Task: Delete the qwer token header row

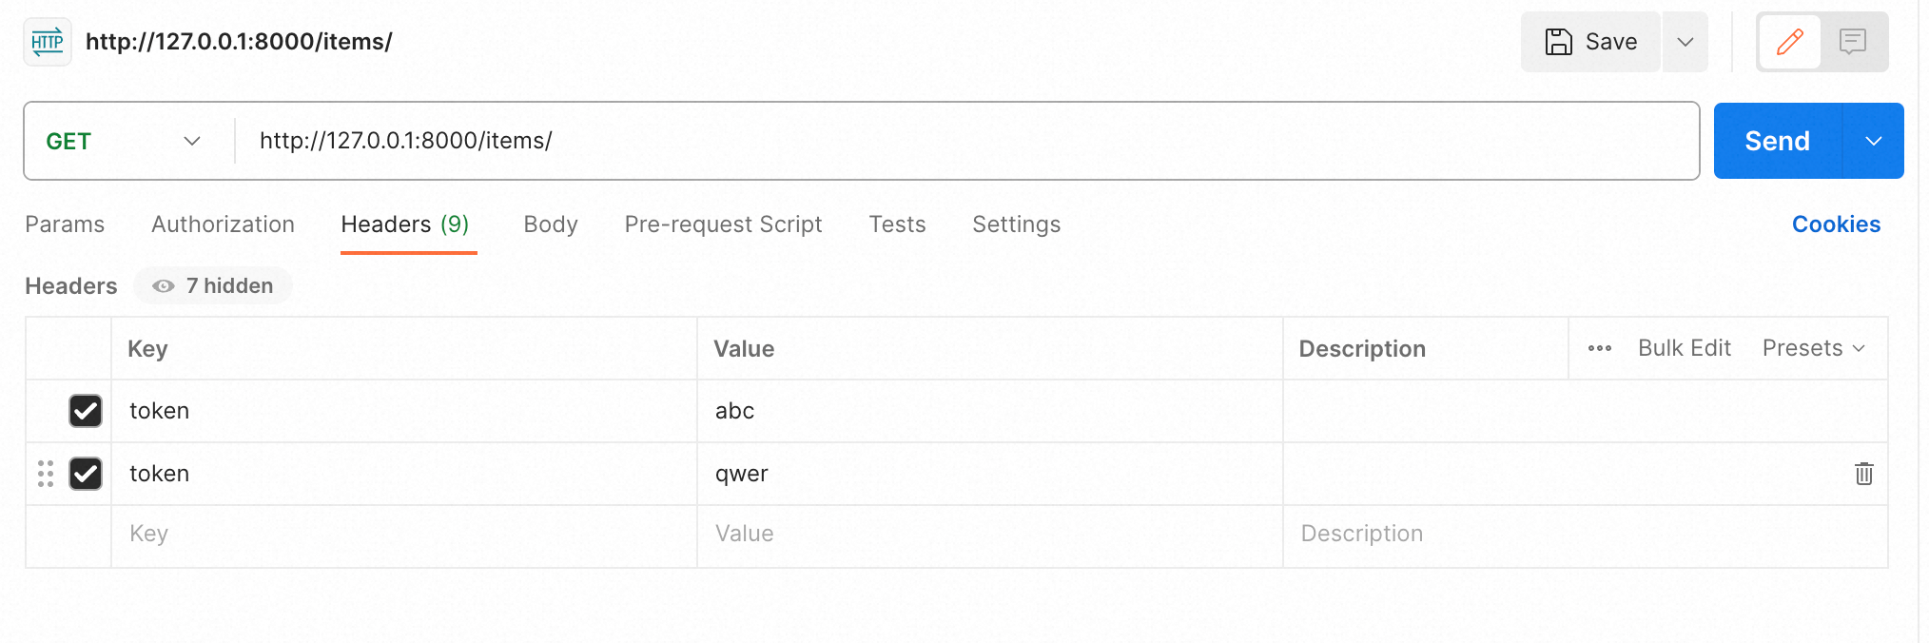Action: 1863,474
